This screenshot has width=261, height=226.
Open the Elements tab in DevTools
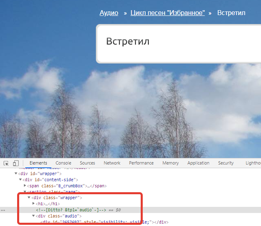pyautogui.click(x=38, y=163)
